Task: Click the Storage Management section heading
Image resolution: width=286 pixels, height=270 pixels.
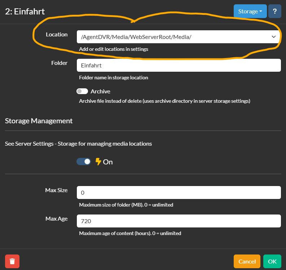Action: (39, 121)
